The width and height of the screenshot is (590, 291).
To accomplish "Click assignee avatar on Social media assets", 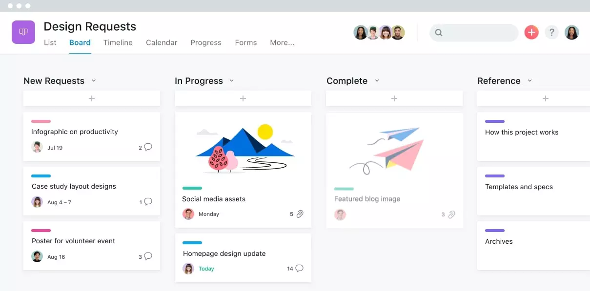I will (188, 214).
